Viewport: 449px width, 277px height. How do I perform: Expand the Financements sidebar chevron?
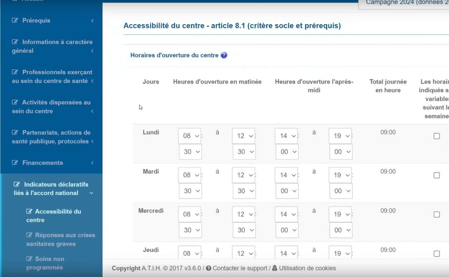pyautogui.click(x=92, y=163)
